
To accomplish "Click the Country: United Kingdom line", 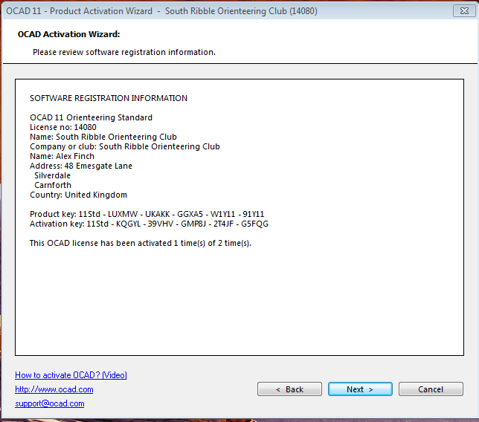I will (x=78, y=195).
